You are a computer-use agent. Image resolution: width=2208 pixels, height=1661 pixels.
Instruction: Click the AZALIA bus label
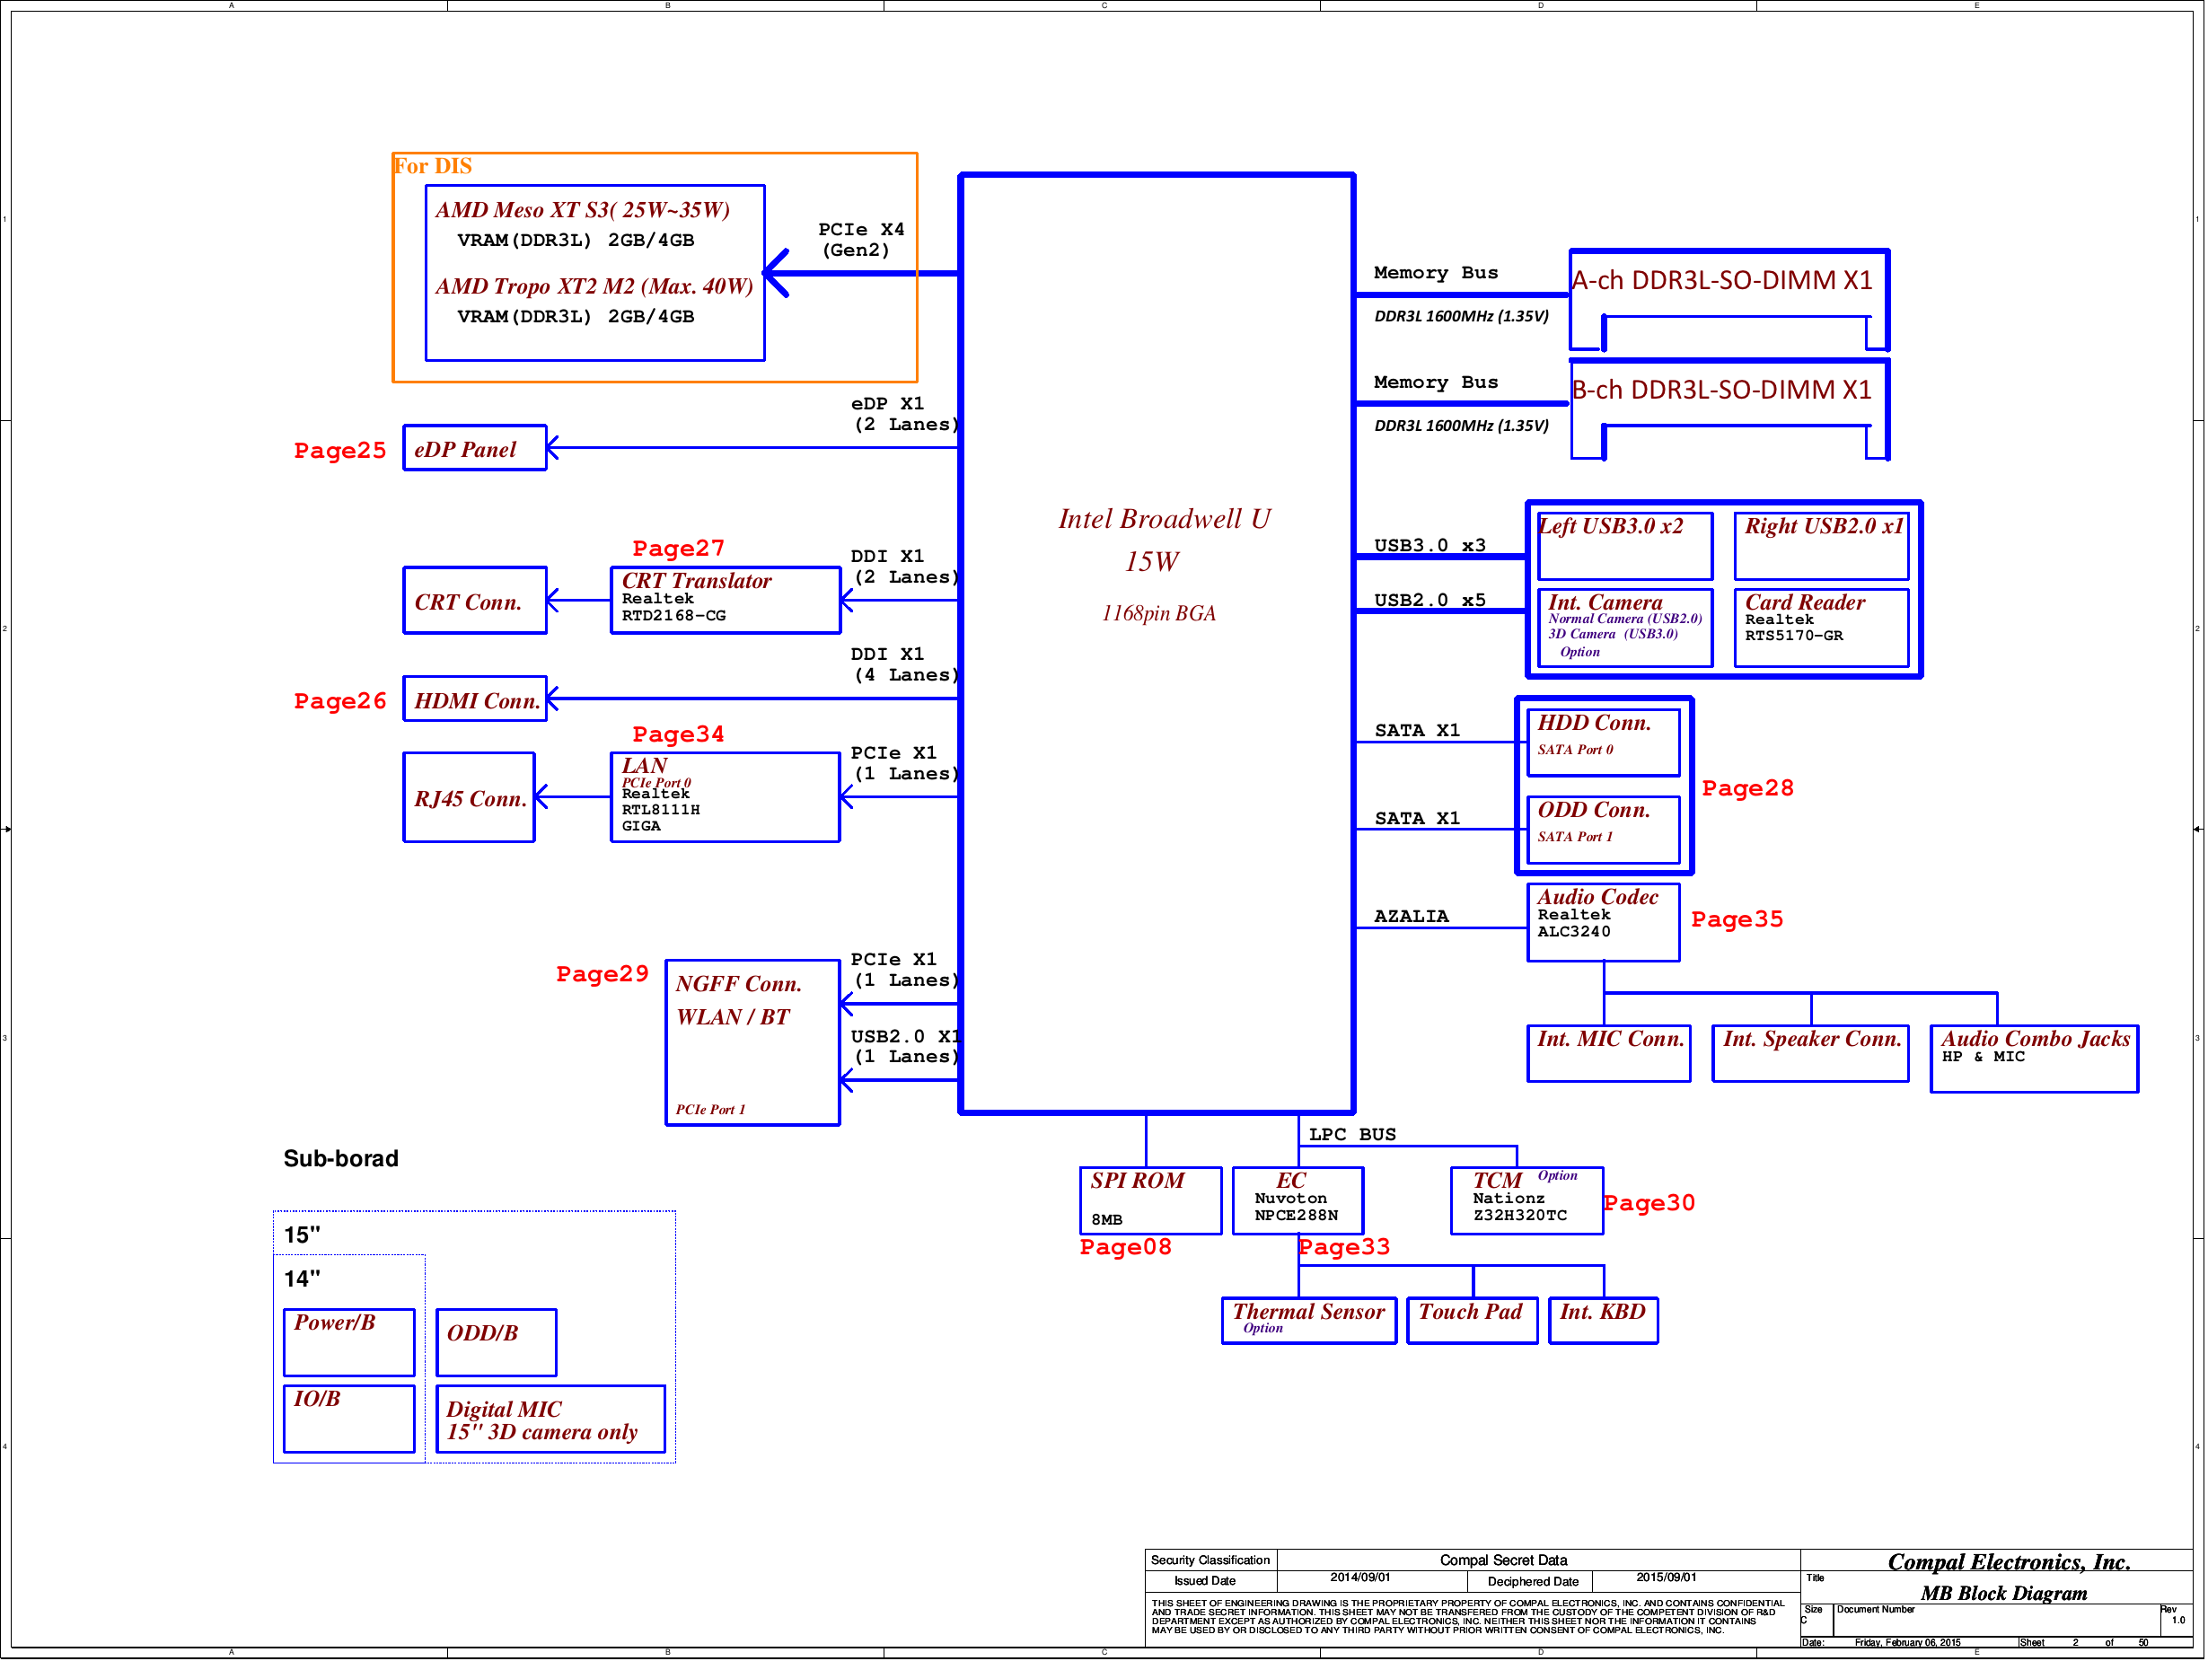(1412, 917)
